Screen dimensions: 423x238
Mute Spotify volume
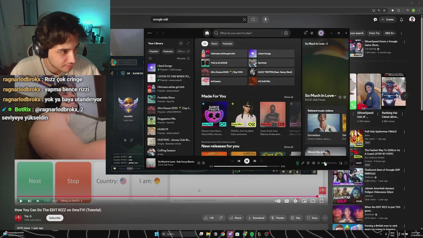click(319, 163)
